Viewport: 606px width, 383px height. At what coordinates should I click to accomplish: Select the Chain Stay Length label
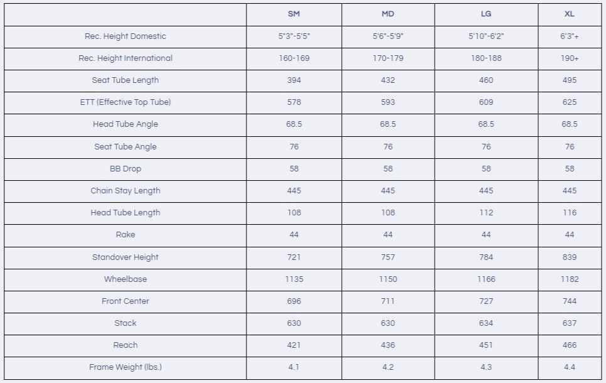(125, 191)
